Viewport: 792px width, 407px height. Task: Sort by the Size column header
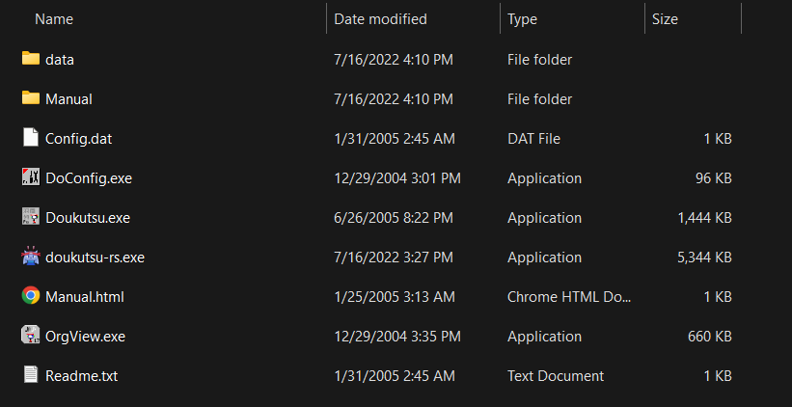click(665, 19)
